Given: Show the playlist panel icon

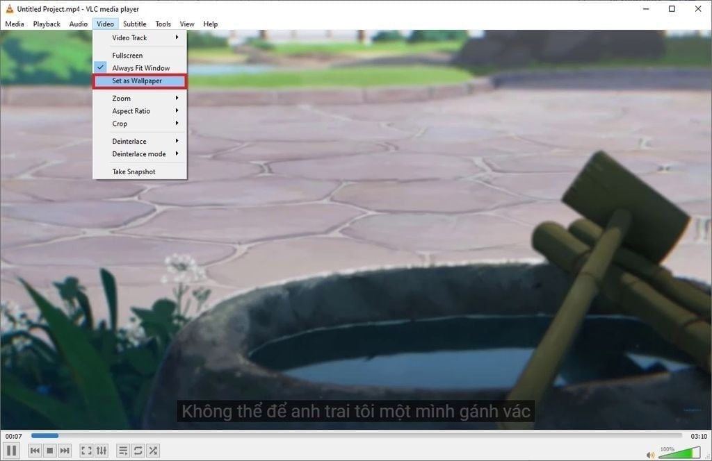Looking at the screenshot, I should tap(123, 450).
